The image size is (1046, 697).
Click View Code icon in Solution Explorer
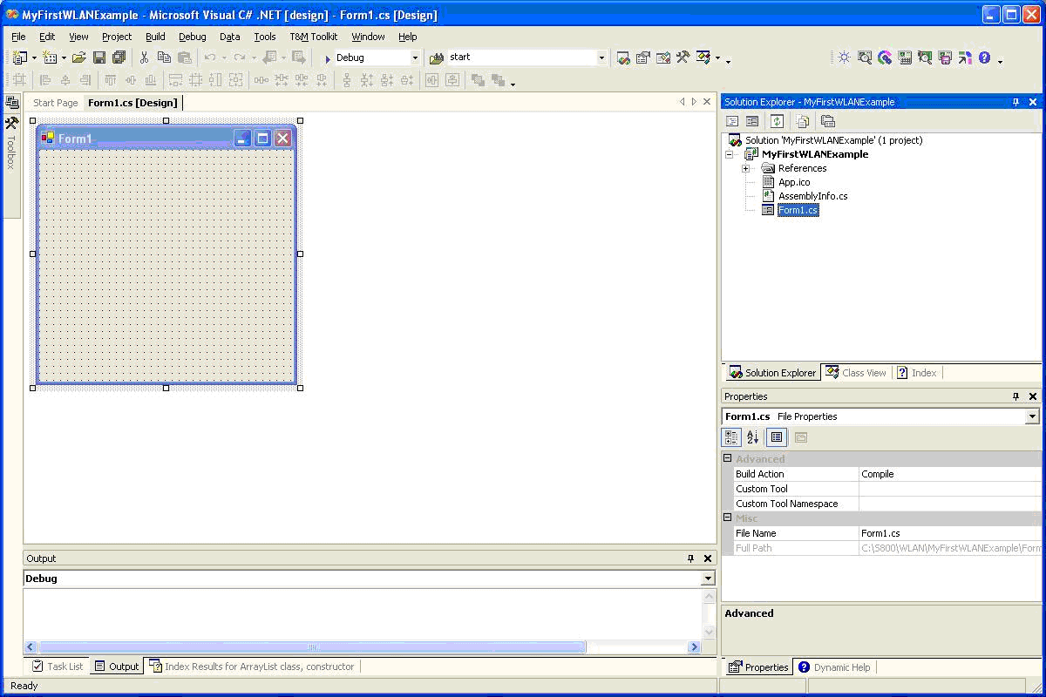tap(732, 121)
